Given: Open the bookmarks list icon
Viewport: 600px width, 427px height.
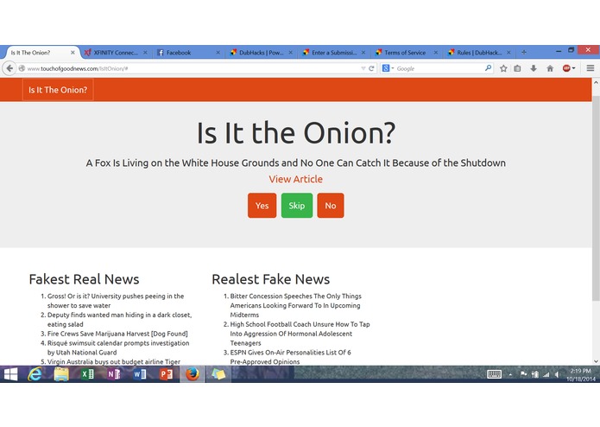Looking at the screenshot, I should [x=517, y=68].
